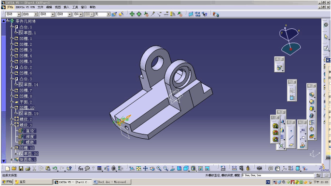Screen dimensions: 331x186
Task: Open the 视图 (View) menu
Action: (x=57, y=7)
